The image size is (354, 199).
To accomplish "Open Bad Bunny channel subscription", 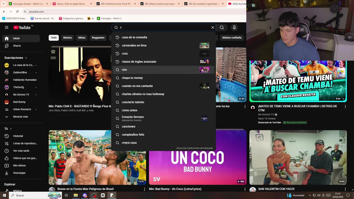I will point(21,102).
